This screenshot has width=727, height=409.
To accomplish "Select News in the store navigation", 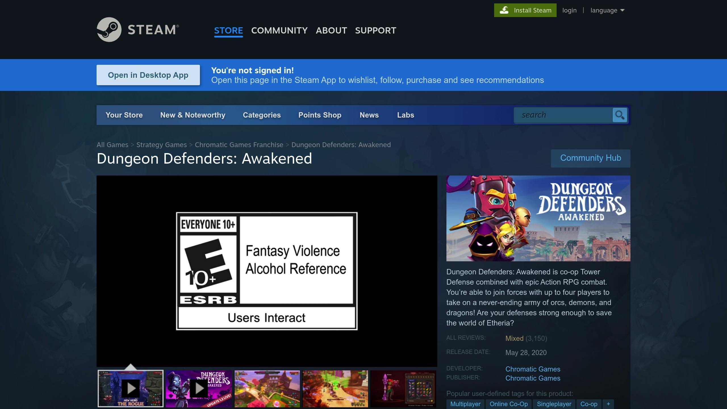I will (x=369, y=115).
